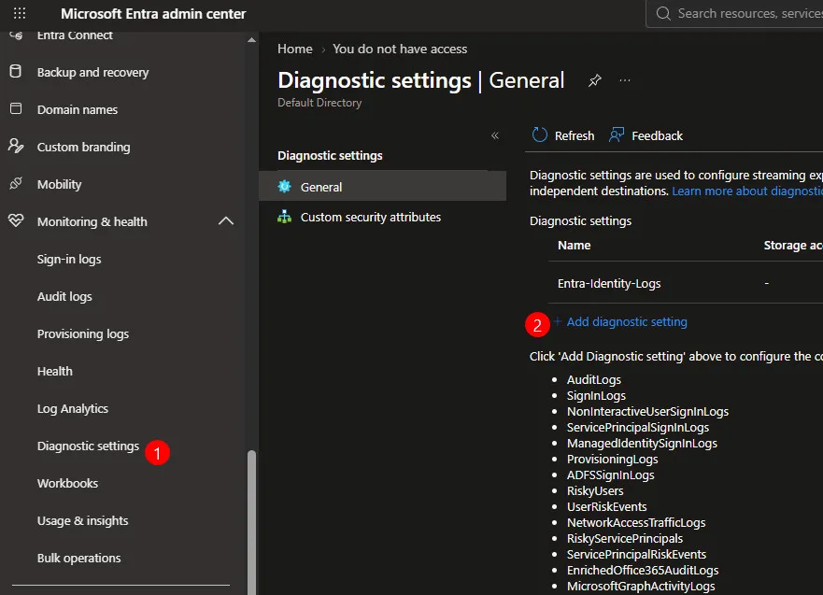Click SignInLogs in the list
This screenshot has height=595, width=823.
pos(596,396)
